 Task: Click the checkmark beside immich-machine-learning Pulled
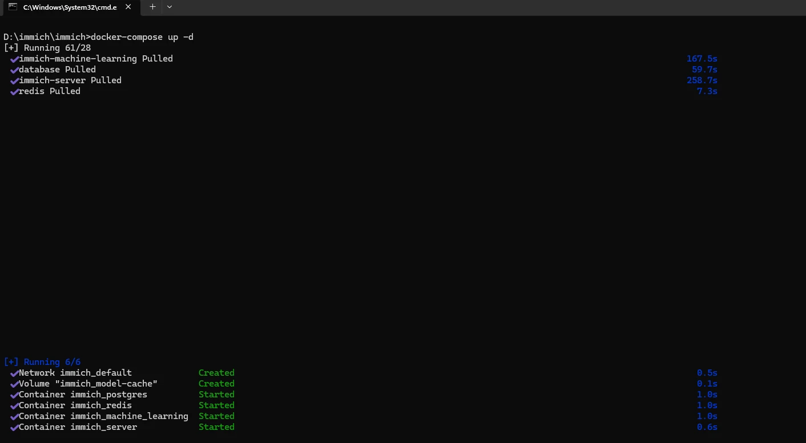point(14,59)
